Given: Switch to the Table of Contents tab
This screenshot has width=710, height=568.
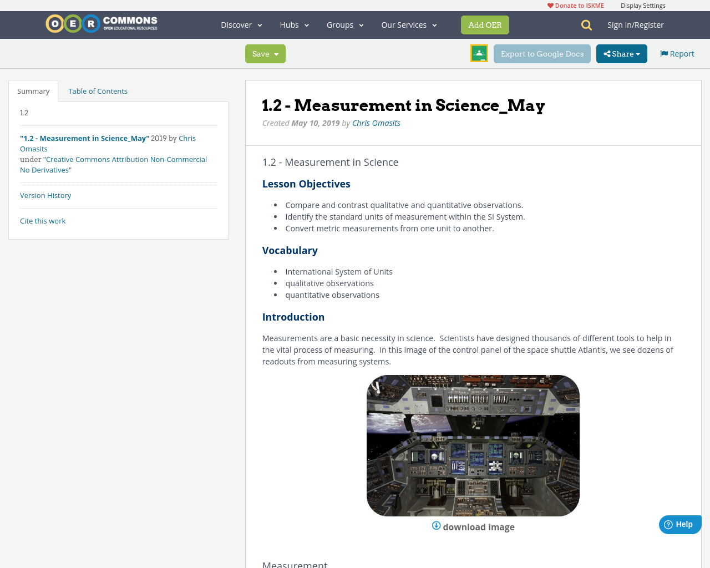Looking at the screenshot, I should (x=98, y=90).
